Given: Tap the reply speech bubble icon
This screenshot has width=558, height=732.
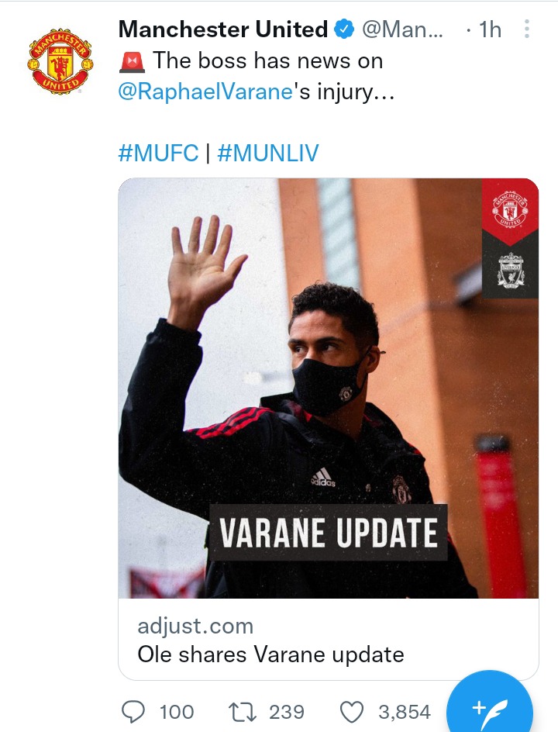Looking at the screenshot, I should 133,712.
